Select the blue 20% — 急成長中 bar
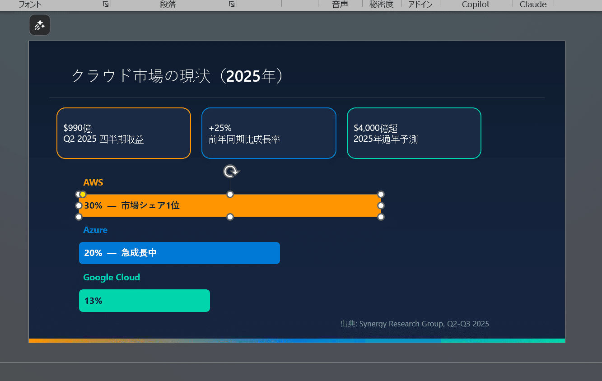Viewport: 602px width, 381px height. 179,253
